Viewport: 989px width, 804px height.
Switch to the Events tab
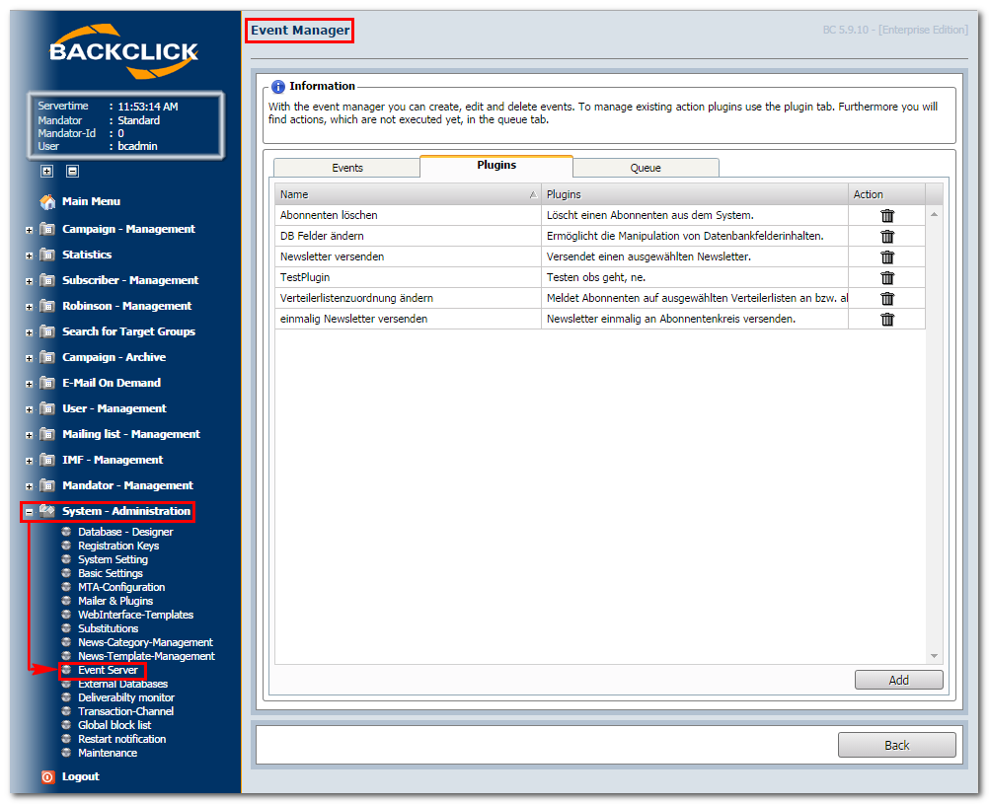[x=346, y=168]
